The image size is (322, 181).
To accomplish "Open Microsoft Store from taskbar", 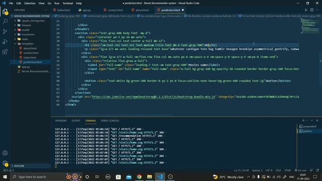I will 118,176.
